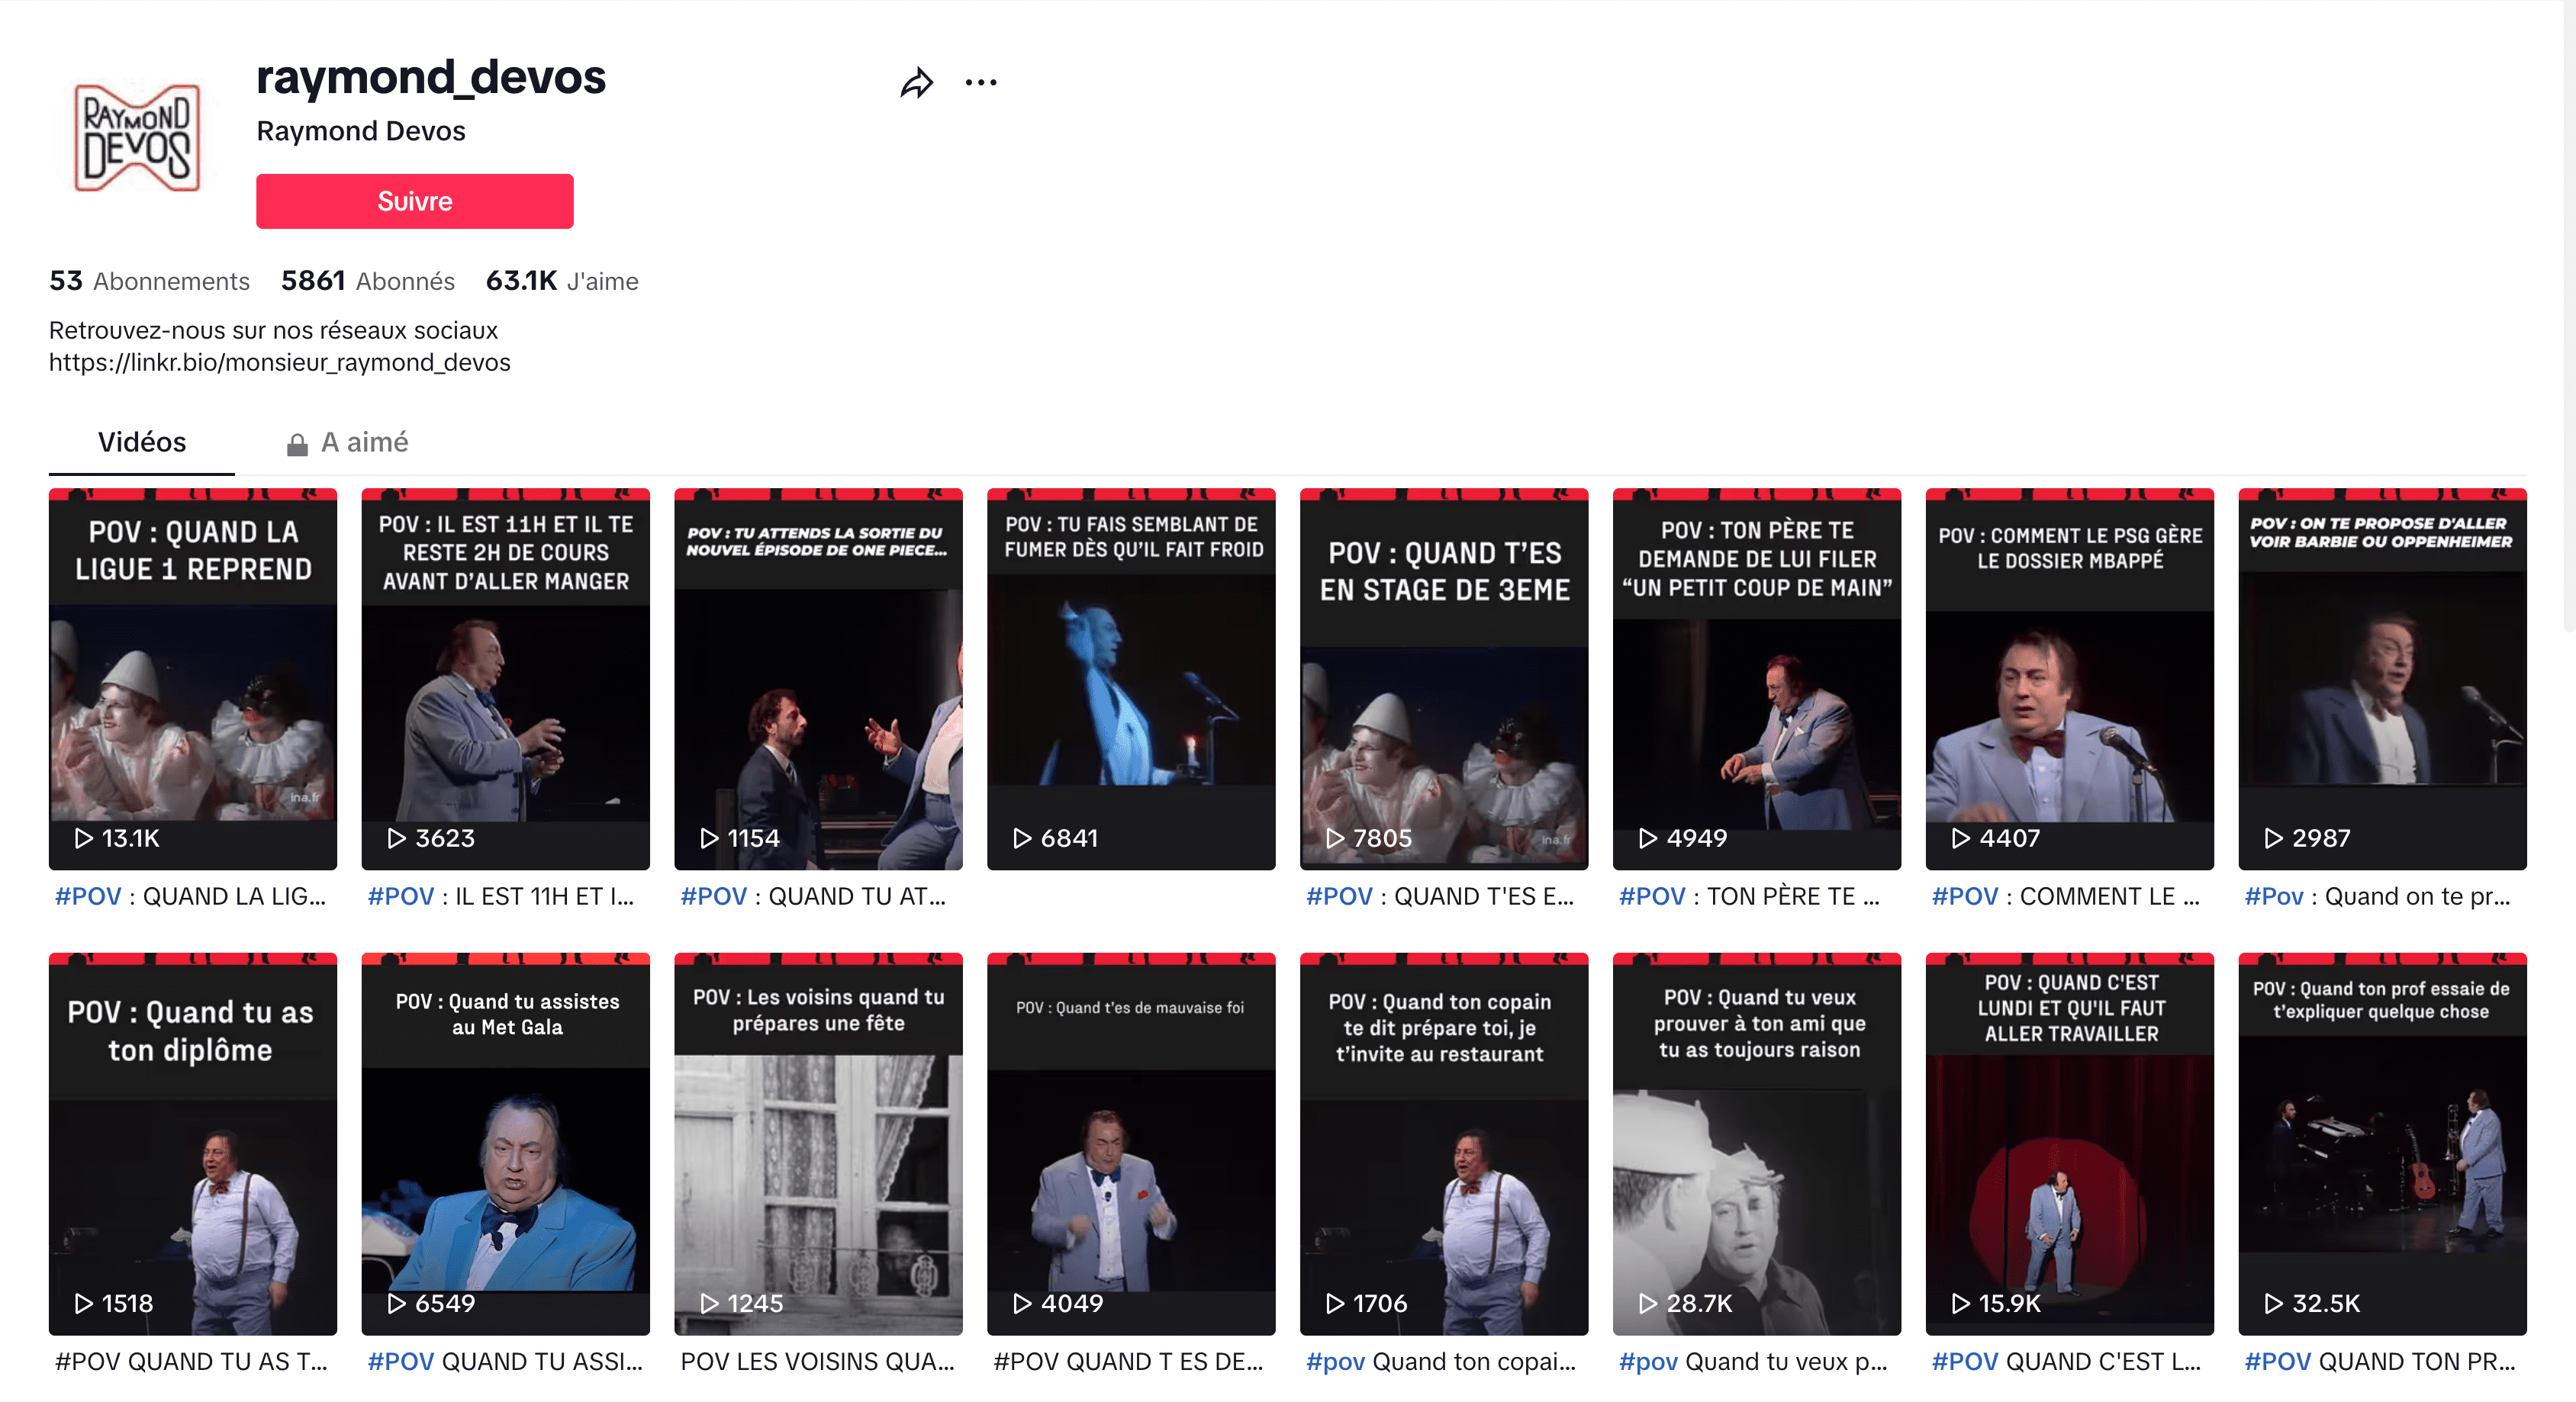Open the three-dots more options menu

coord(980,83)
